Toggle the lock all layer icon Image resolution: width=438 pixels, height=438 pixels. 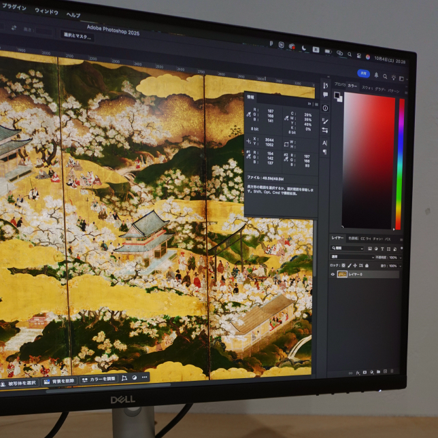367,265
